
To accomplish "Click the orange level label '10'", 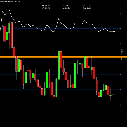I will [x=122, y=51].
